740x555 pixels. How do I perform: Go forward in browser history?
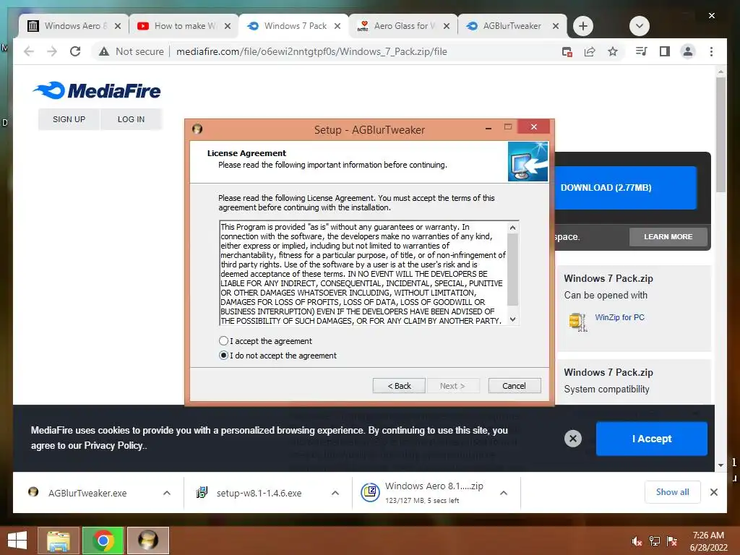point(52,51)
